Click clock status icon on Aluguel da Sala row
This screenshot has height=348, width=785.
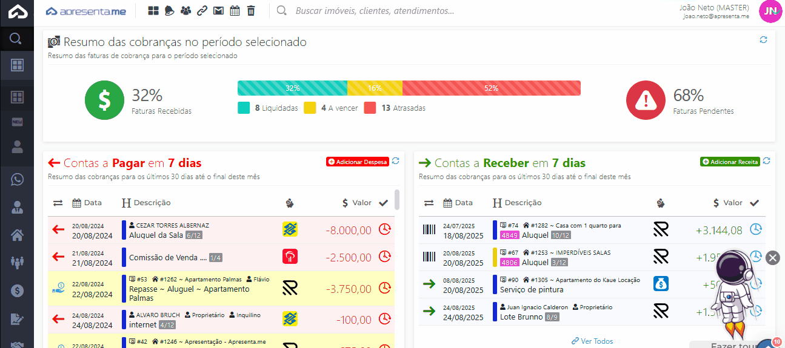tap(384, 229)
